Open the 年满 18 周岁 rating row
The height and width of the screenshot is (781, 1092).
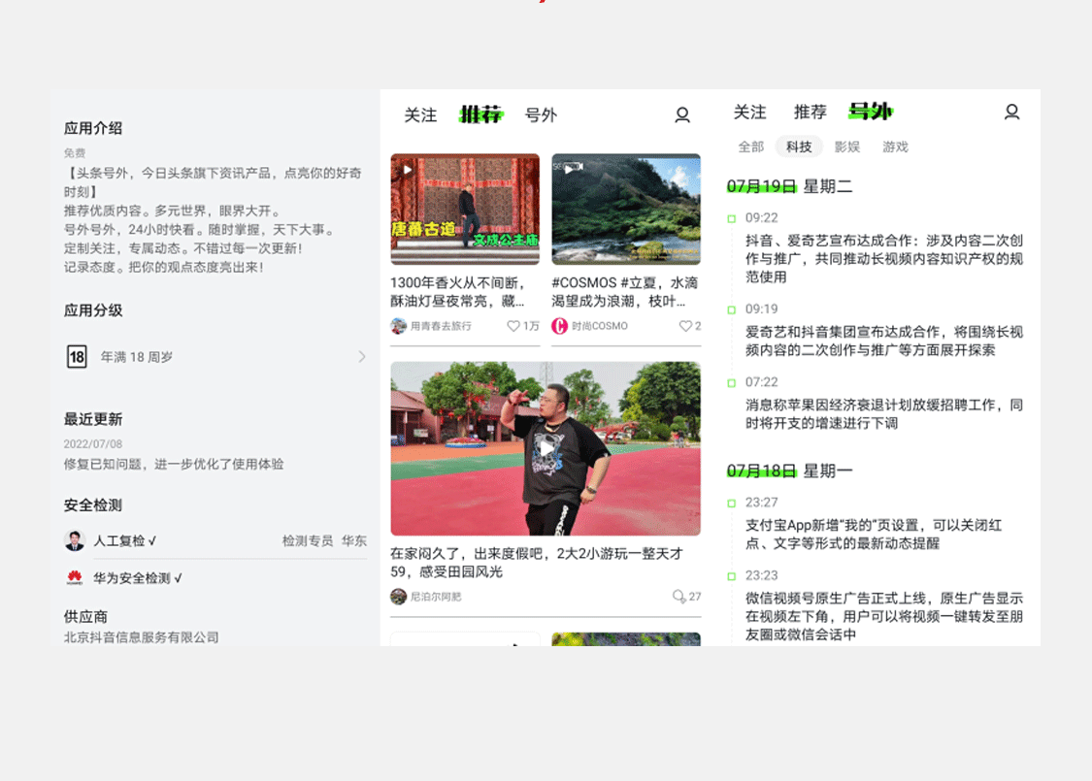click(215, 357)
